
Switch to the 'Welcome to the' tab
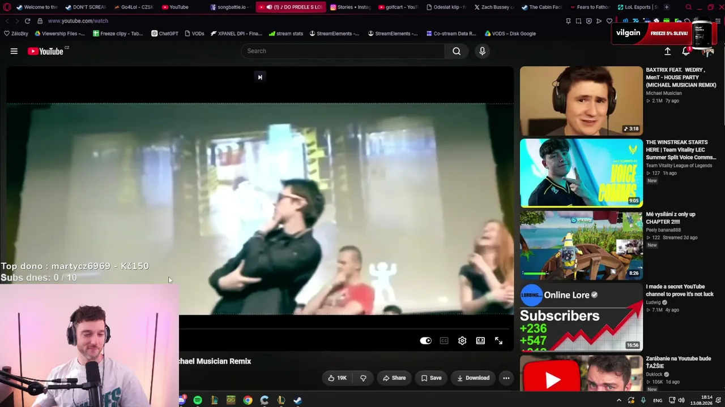click(x=37, y=7)
